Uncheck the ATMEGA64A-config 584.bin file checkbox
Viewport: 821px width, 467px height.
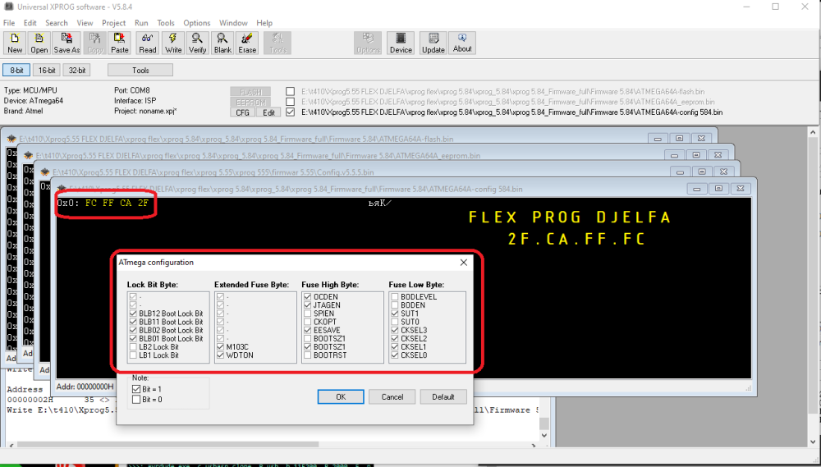[x=290, y=112]
